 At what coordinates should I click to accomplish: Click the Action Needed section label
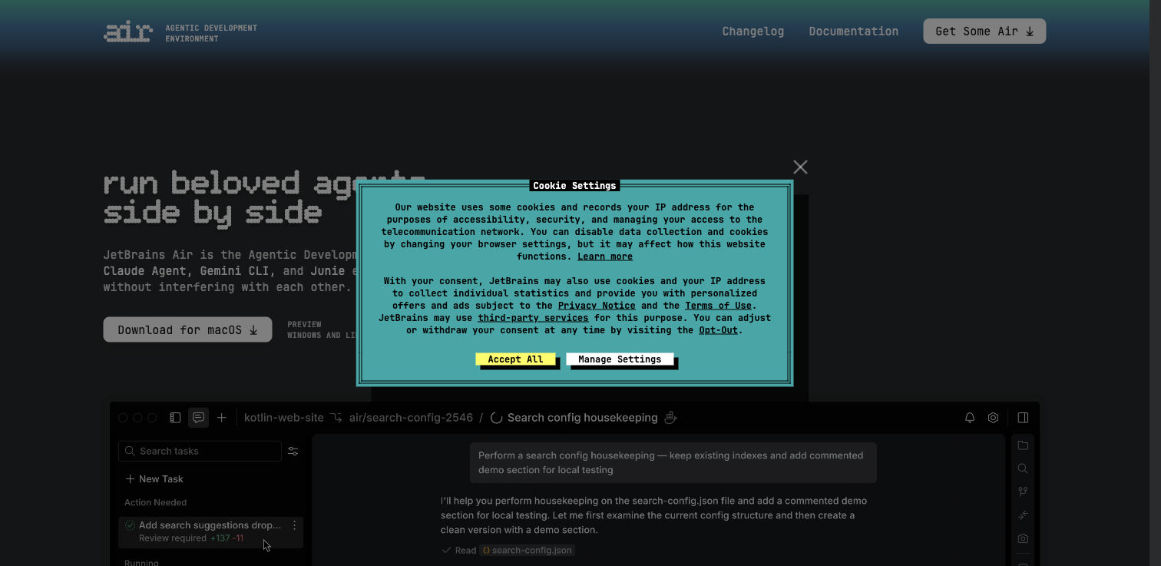pos(156,502)
